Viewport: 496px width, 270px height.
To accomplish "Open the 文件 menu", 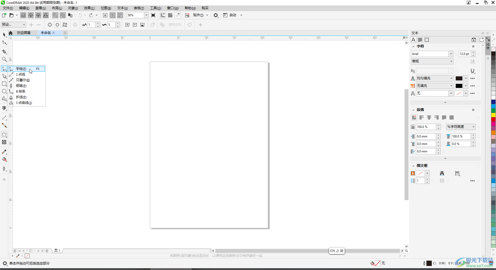I will pos(8,8).
